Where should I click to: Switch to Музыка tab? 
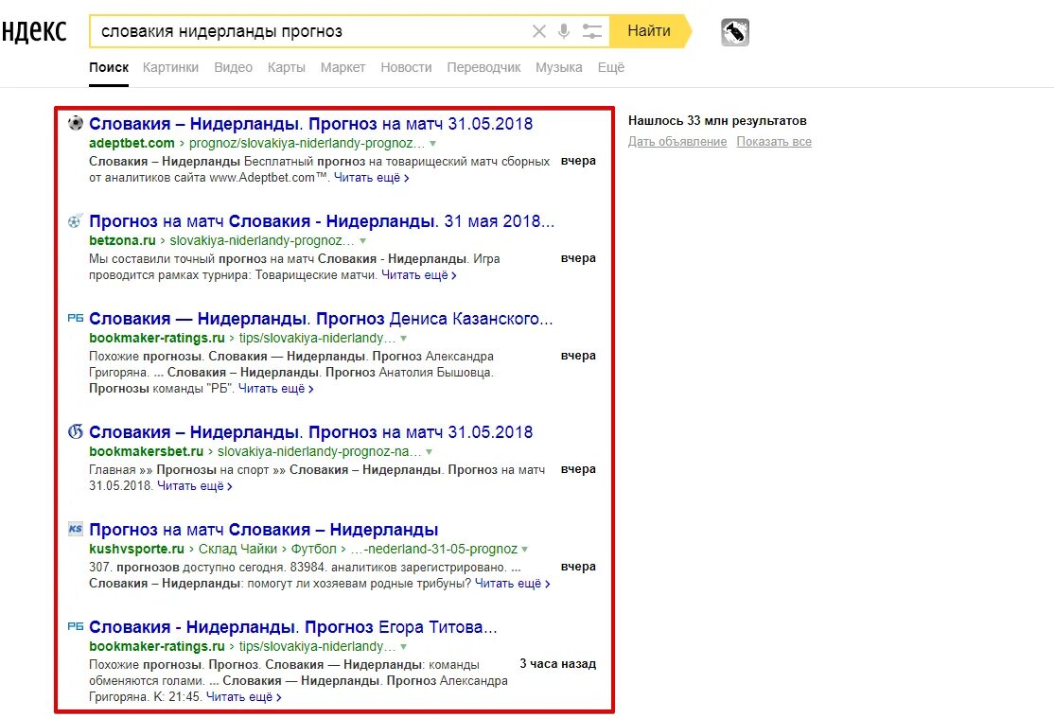[558, 67]
